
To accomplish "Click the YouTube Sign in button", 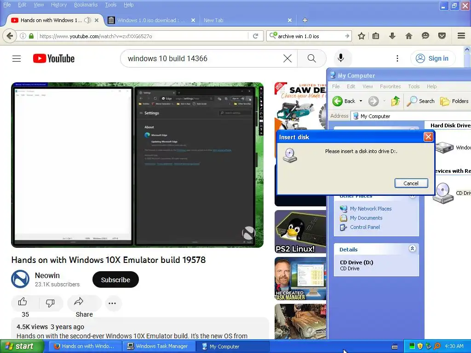I will tap(432, 58).
